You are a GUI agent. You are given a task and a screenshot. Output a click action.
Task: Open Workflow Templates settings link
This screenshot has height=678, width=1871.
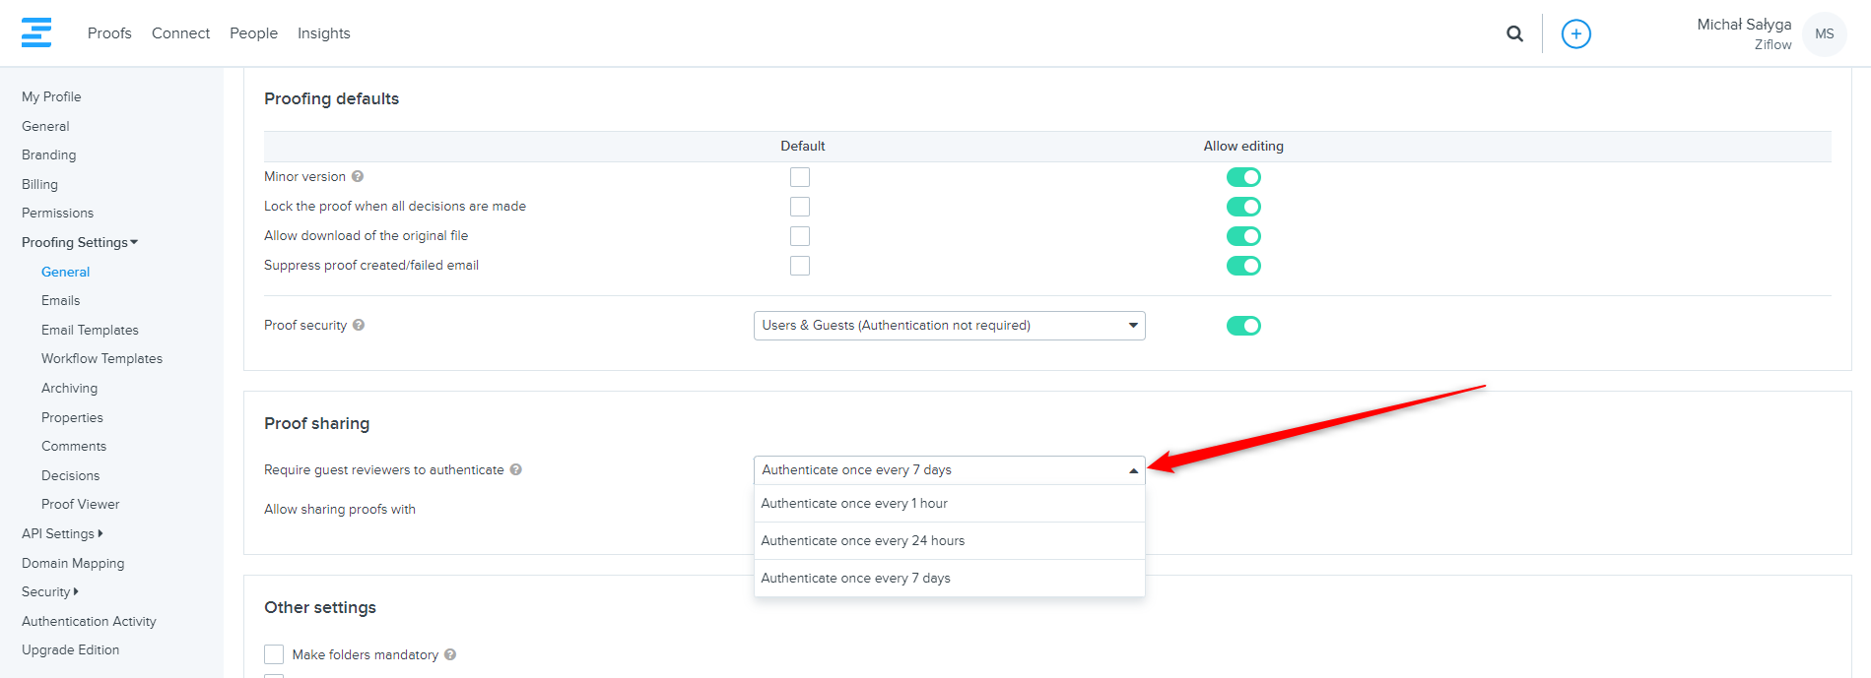pyautogui.click(x=101, y=359)
